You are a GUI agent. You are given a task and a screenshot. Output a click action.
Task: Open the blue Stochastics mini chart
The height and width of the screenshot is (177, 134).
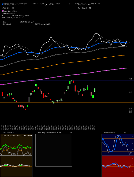[118, 145]
